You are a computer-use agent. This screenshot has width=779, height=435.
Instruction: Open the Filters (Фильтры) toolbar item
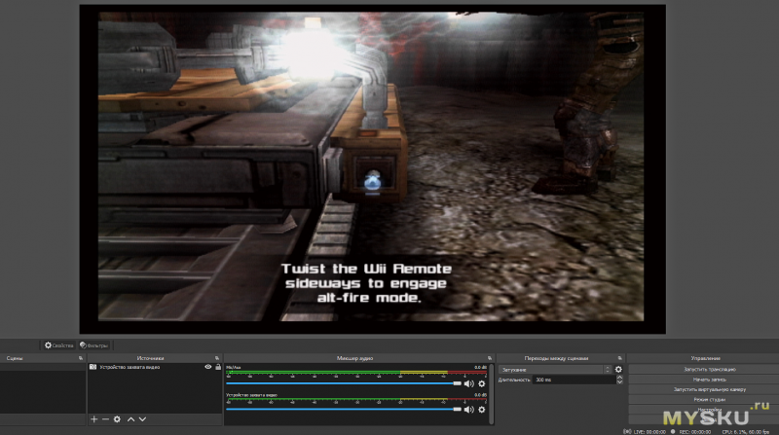pyautogui.click(x=93, y=345)
